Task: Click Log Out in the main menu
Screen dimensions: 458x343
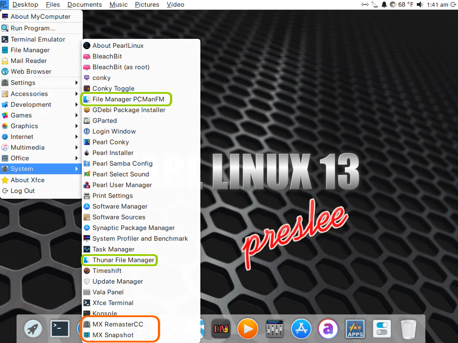Action: point(22,191)
